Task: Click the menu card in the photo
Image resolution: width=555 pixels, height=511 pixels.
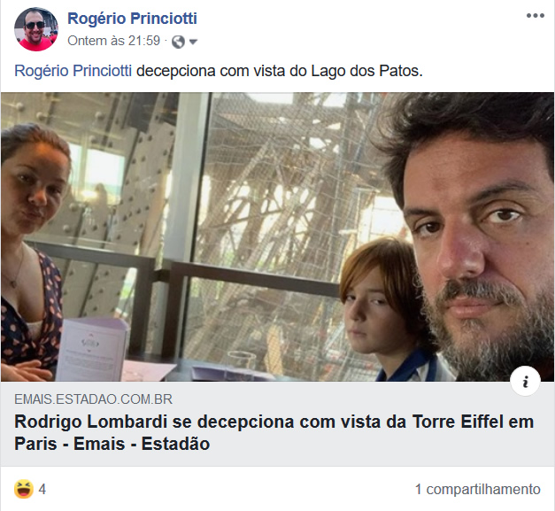Action: pyautogui.click(x=92, y=349)
